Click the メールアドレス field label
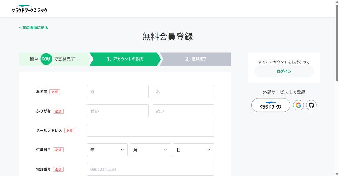 [49, 131]
